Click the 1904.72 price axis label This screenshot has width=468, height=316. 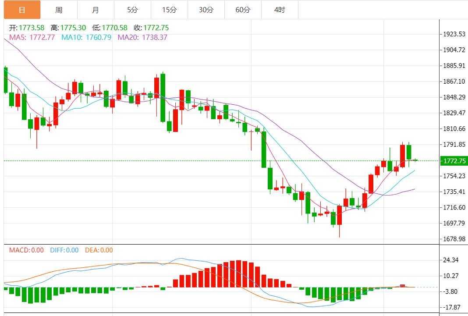454,50
